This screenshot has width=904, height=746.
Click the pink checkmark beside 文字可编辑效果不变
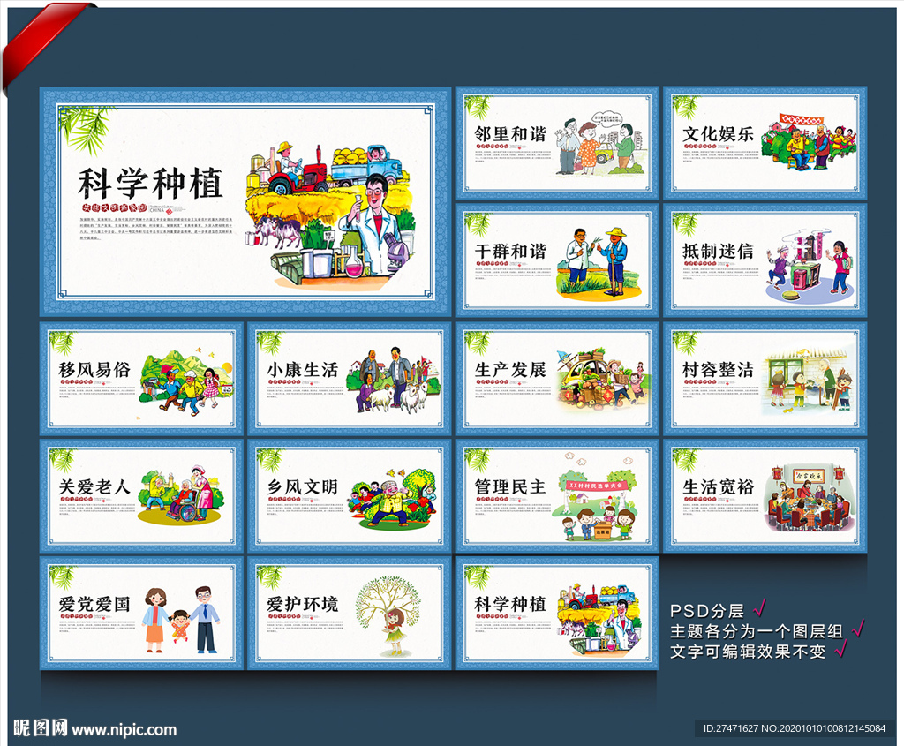pyautogui.click(x=841, y=649)
